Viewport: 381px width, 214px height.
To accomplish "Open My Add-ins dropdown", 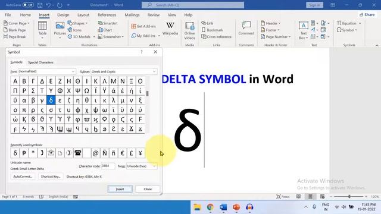I will 145,36.
